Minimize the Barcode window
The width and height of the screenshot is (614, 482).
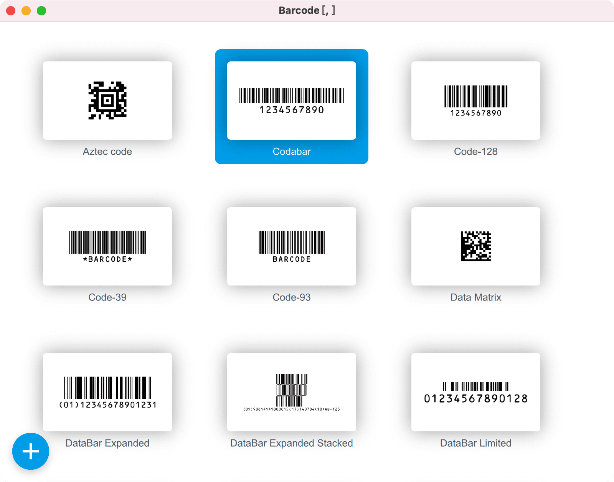[26, 11]
